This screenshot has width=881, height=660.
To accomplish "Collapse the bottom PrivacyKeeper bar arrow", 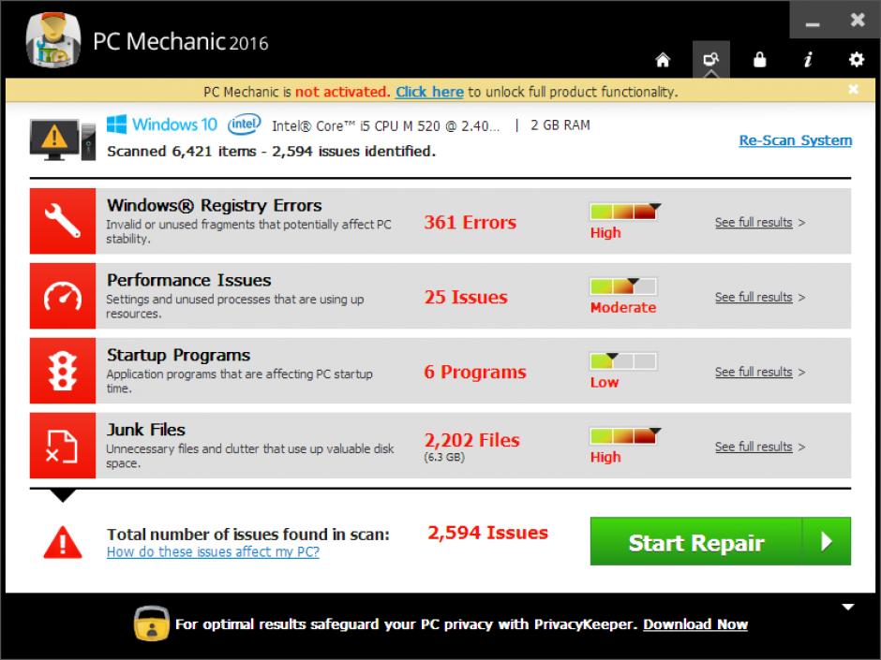I will pyautogui.click(x=848, y=607).
